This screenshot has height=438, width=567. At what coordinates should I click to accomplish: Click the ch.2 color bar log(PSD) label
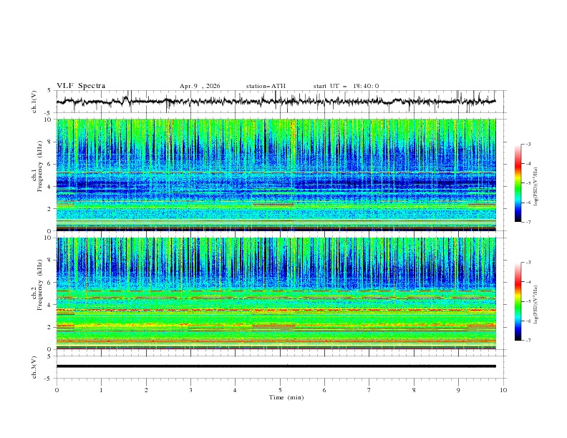click(536, 305)
